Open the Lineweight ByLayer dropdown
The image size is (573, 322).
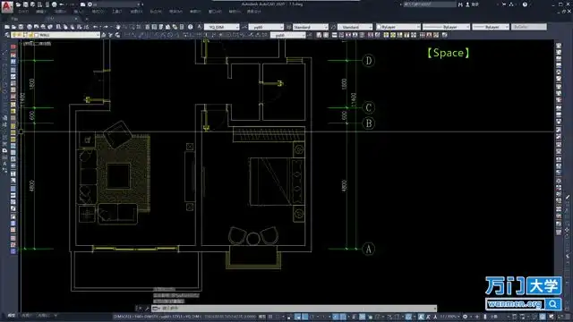coord(507,27)
